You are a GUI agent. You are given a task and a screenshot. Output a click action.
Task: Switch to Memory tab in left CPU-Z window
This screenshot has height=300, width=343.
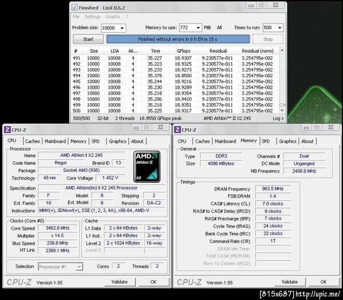point(78,141)
